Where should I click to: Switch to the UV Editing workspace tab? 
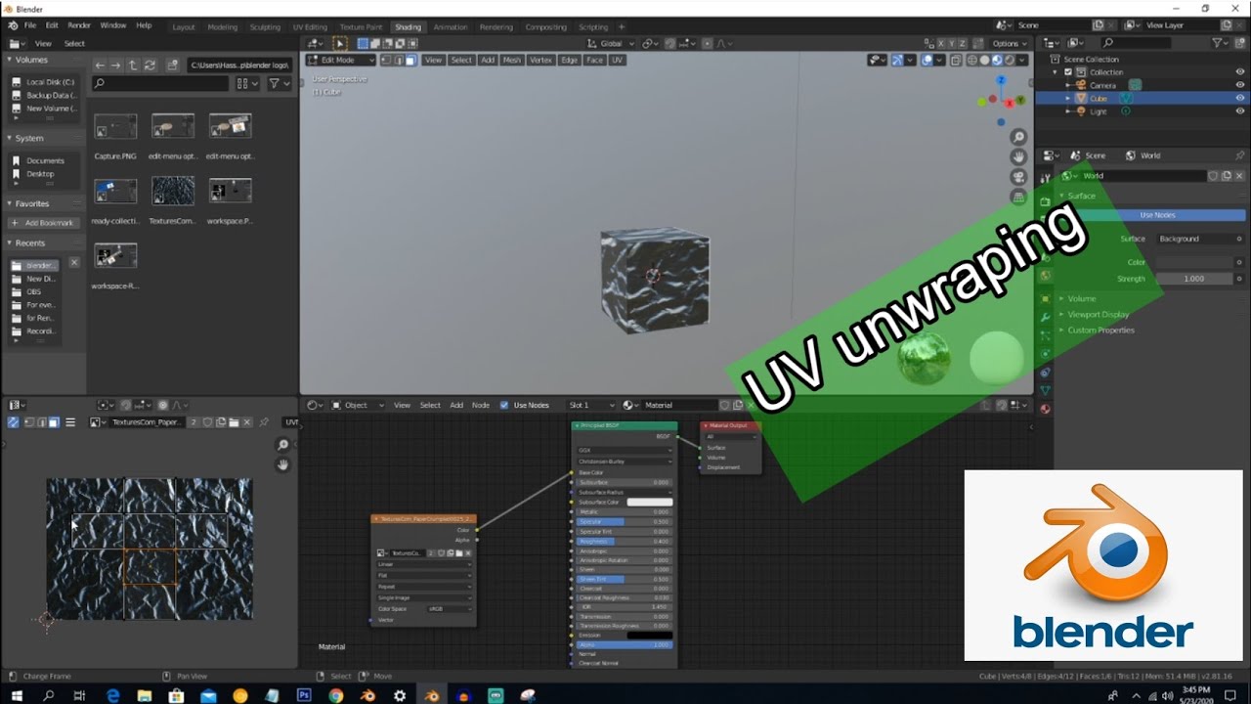pos(310,27)
